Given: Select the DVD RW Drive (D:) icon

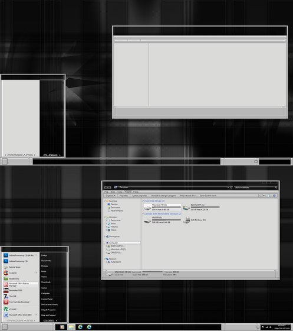Looking at the screenshot, I should (x=186, y=220).
